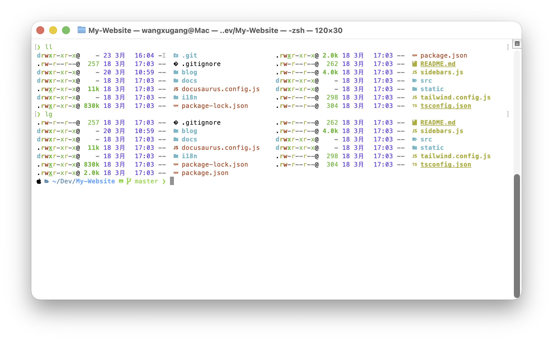The width and height of the screenshot is (553, 341).
Task: Click the yellow minimize button of the window
Action: pyautogui.click(x=53, y=30)
